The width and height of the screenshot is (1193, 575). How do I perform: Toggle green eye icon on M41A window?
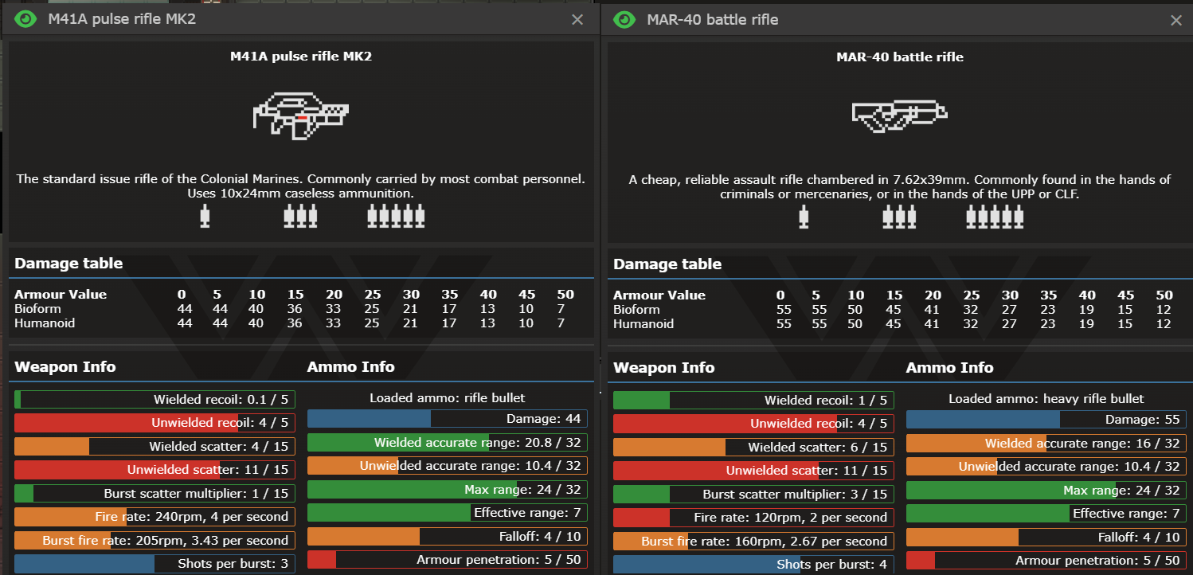pyautogui.click(x=25, y=20)
